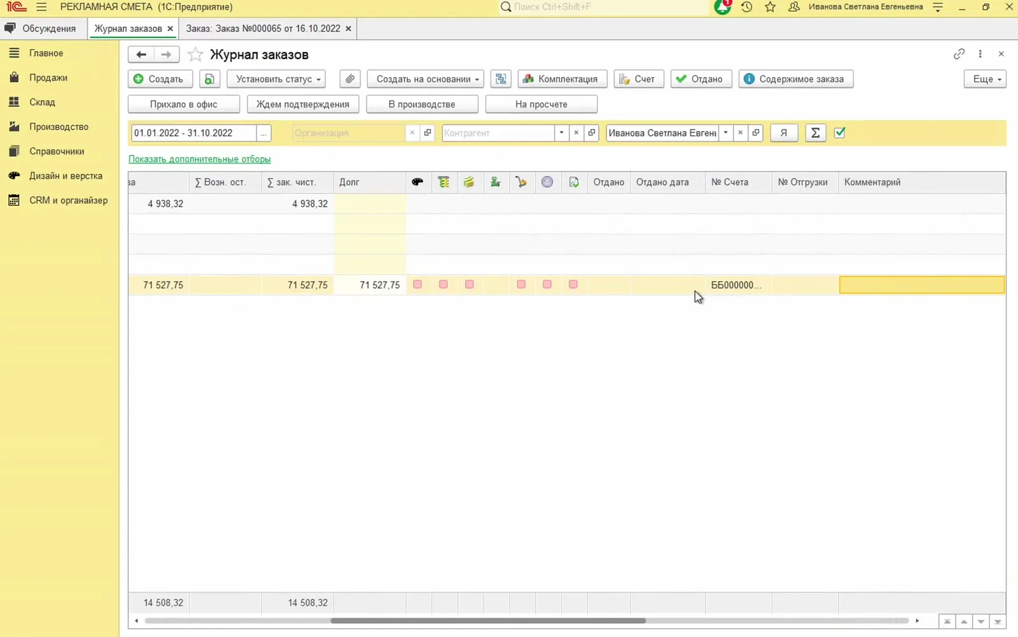Click the back arrow navigation button

tap(141, 55)
